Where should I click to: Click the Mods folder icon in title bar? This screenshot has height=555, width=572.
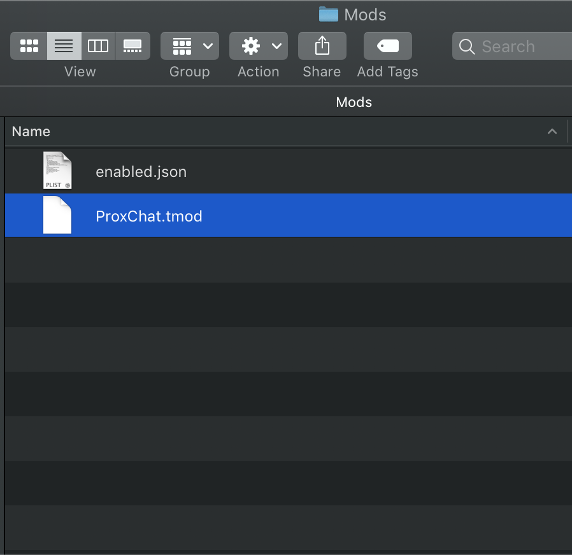click(328, 15)
